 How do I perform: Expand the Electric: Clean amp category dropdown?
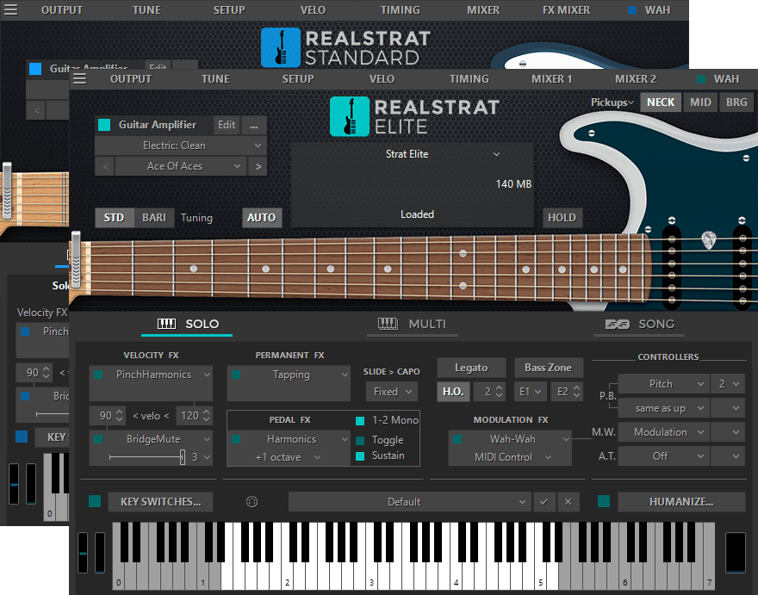[180, 146]
